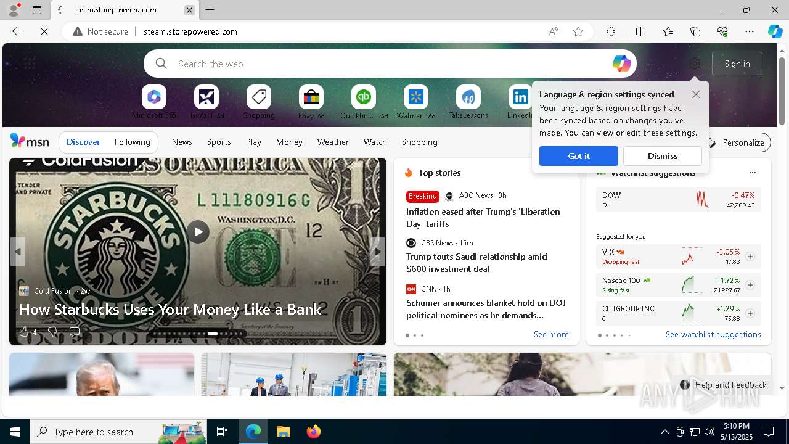Close the language settings popup

click(696, 94)
